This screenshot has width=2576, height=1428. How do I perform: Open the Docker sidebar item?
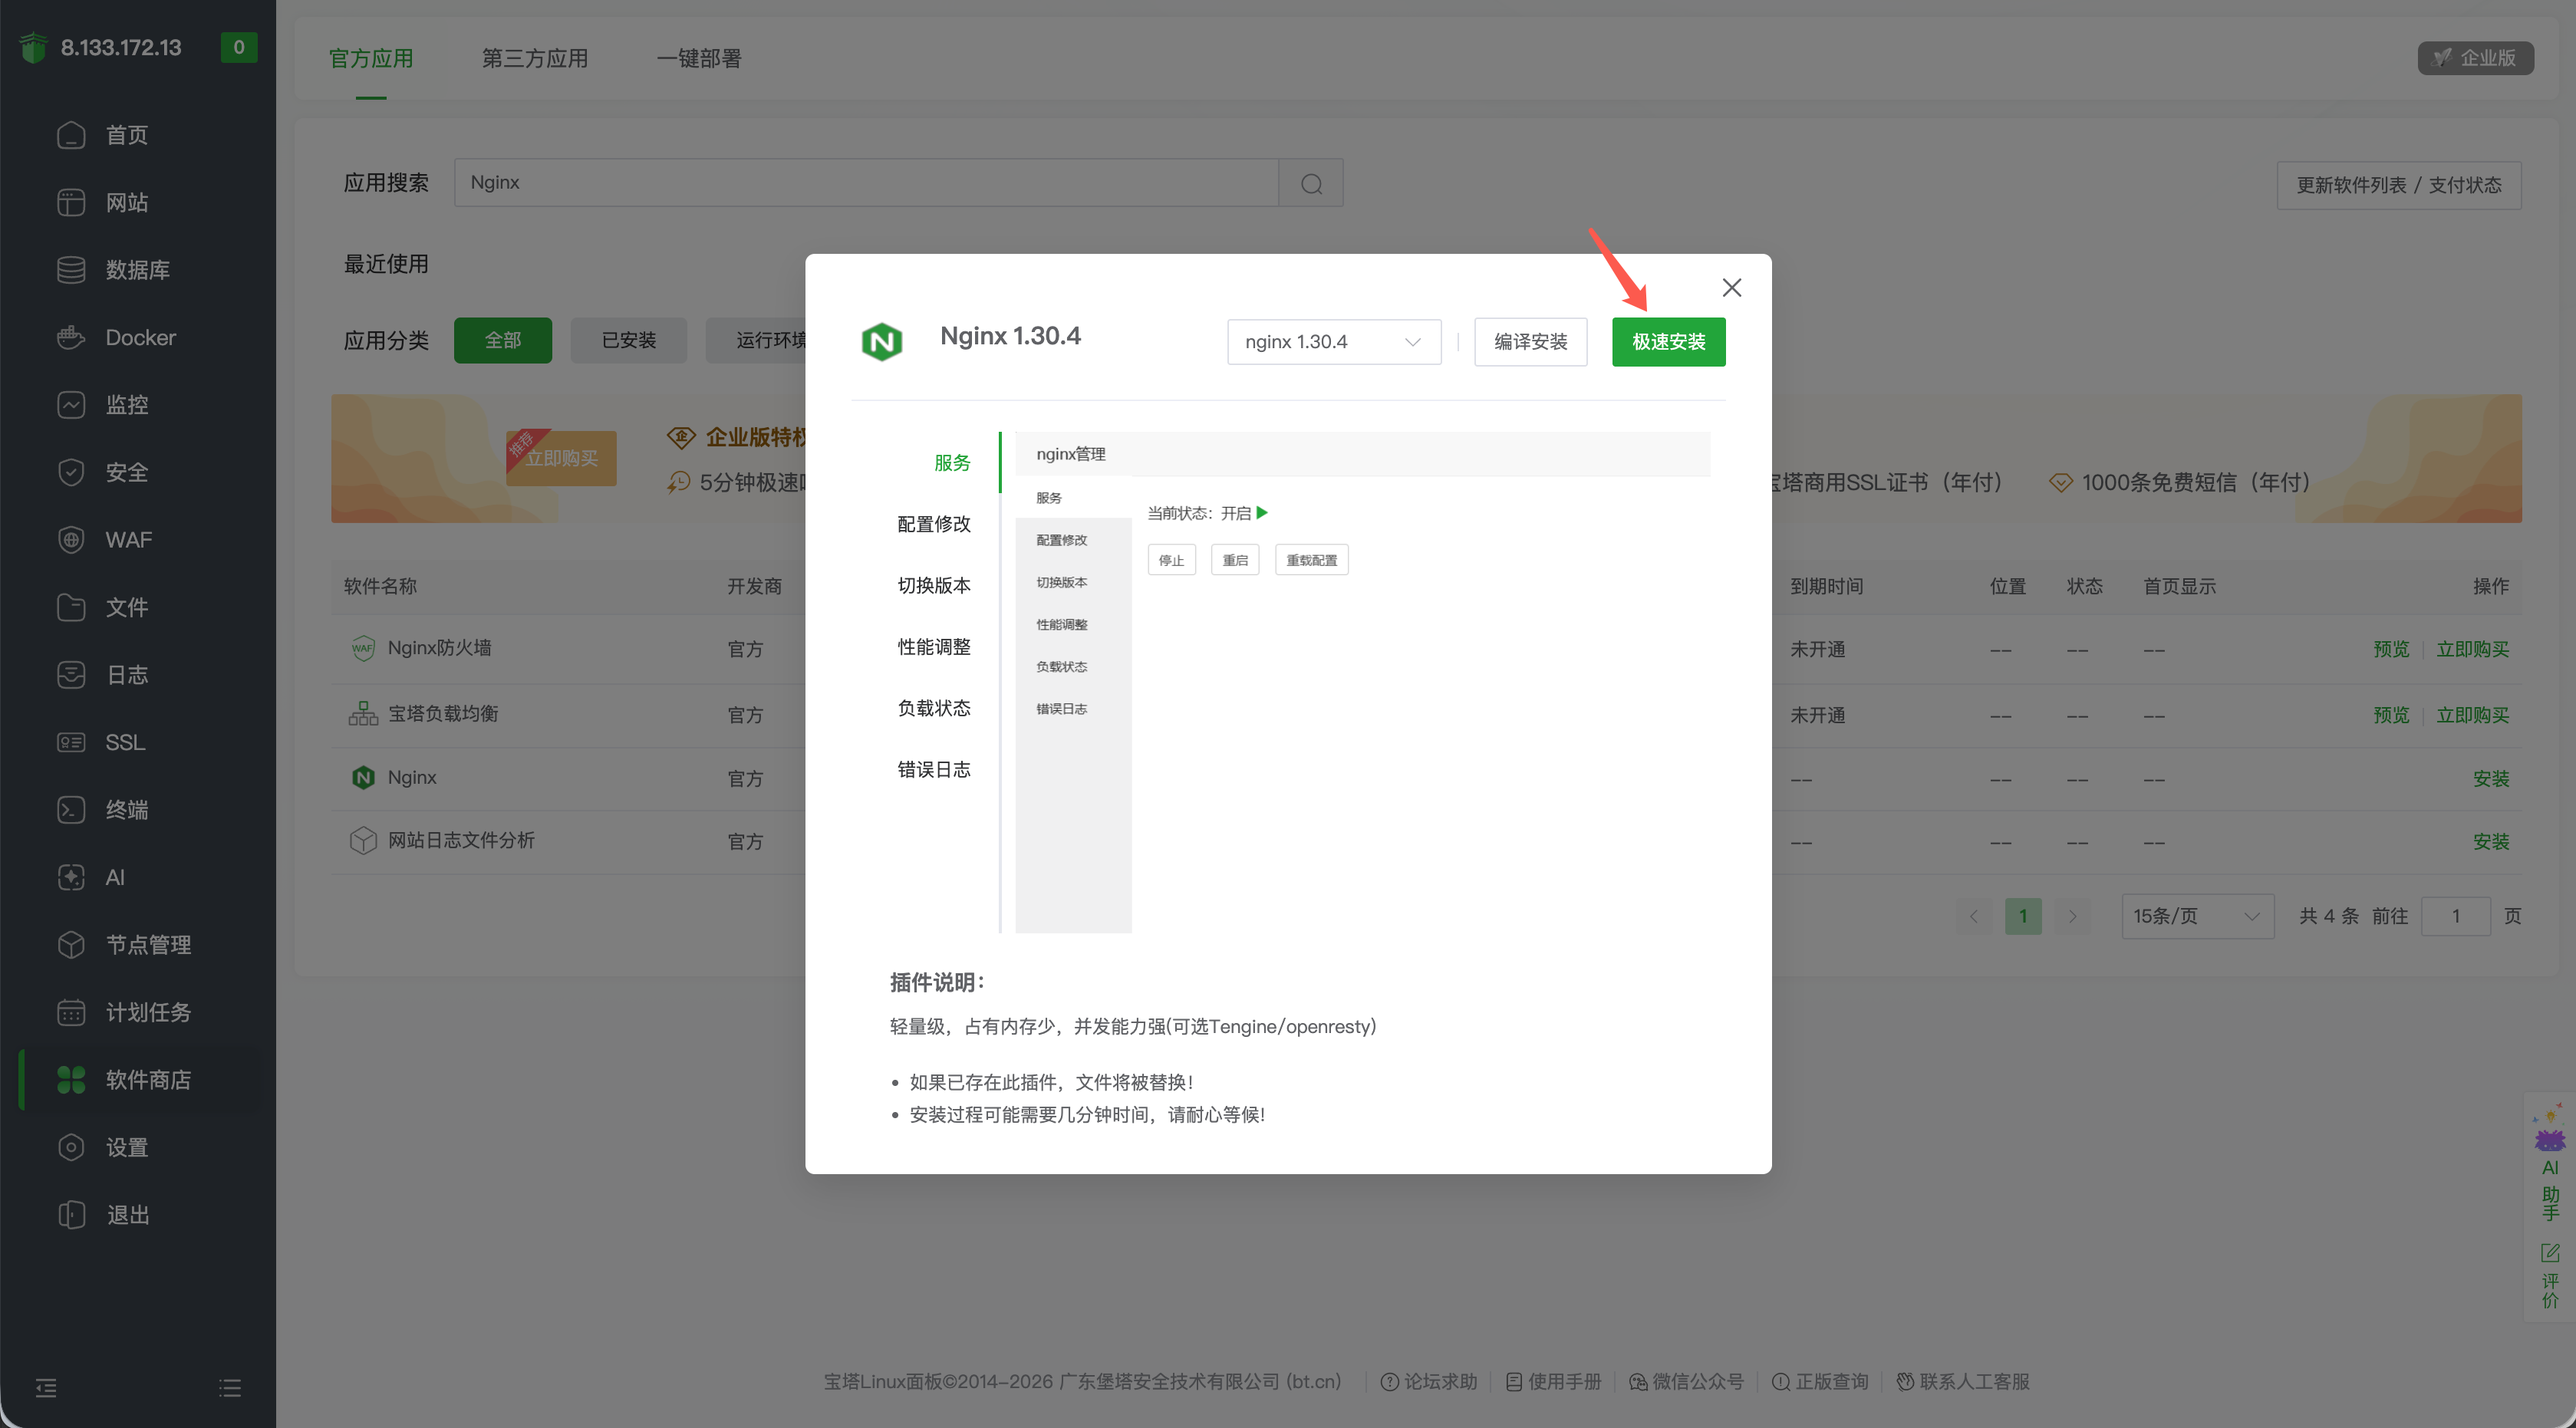pyautogui.click(x=138, y=337)
